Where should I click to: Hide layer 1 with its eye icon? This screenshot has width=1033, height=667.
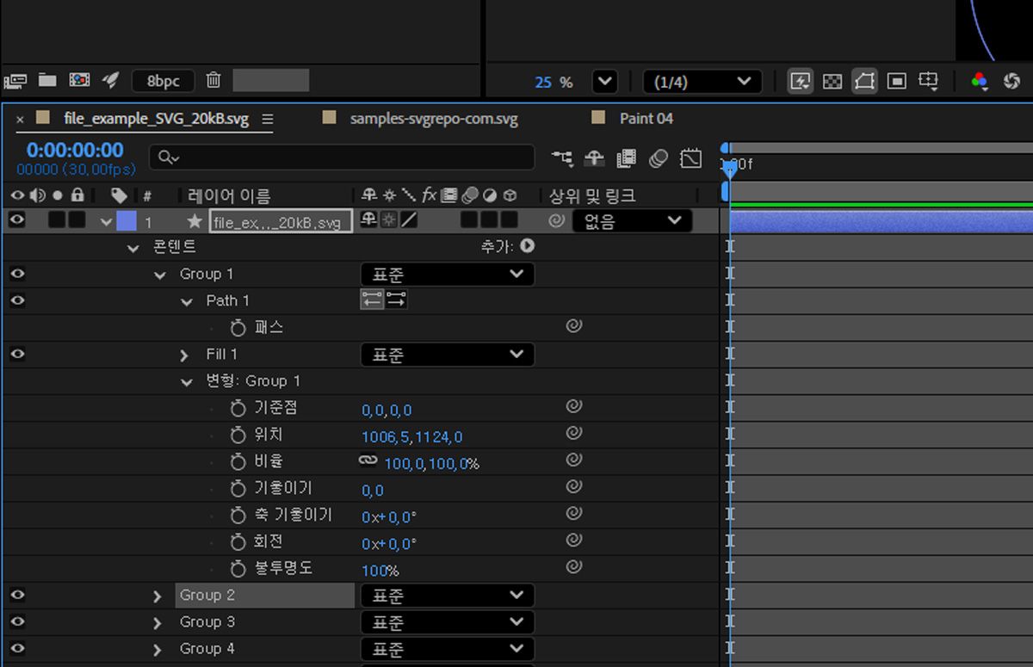(17, 220)
